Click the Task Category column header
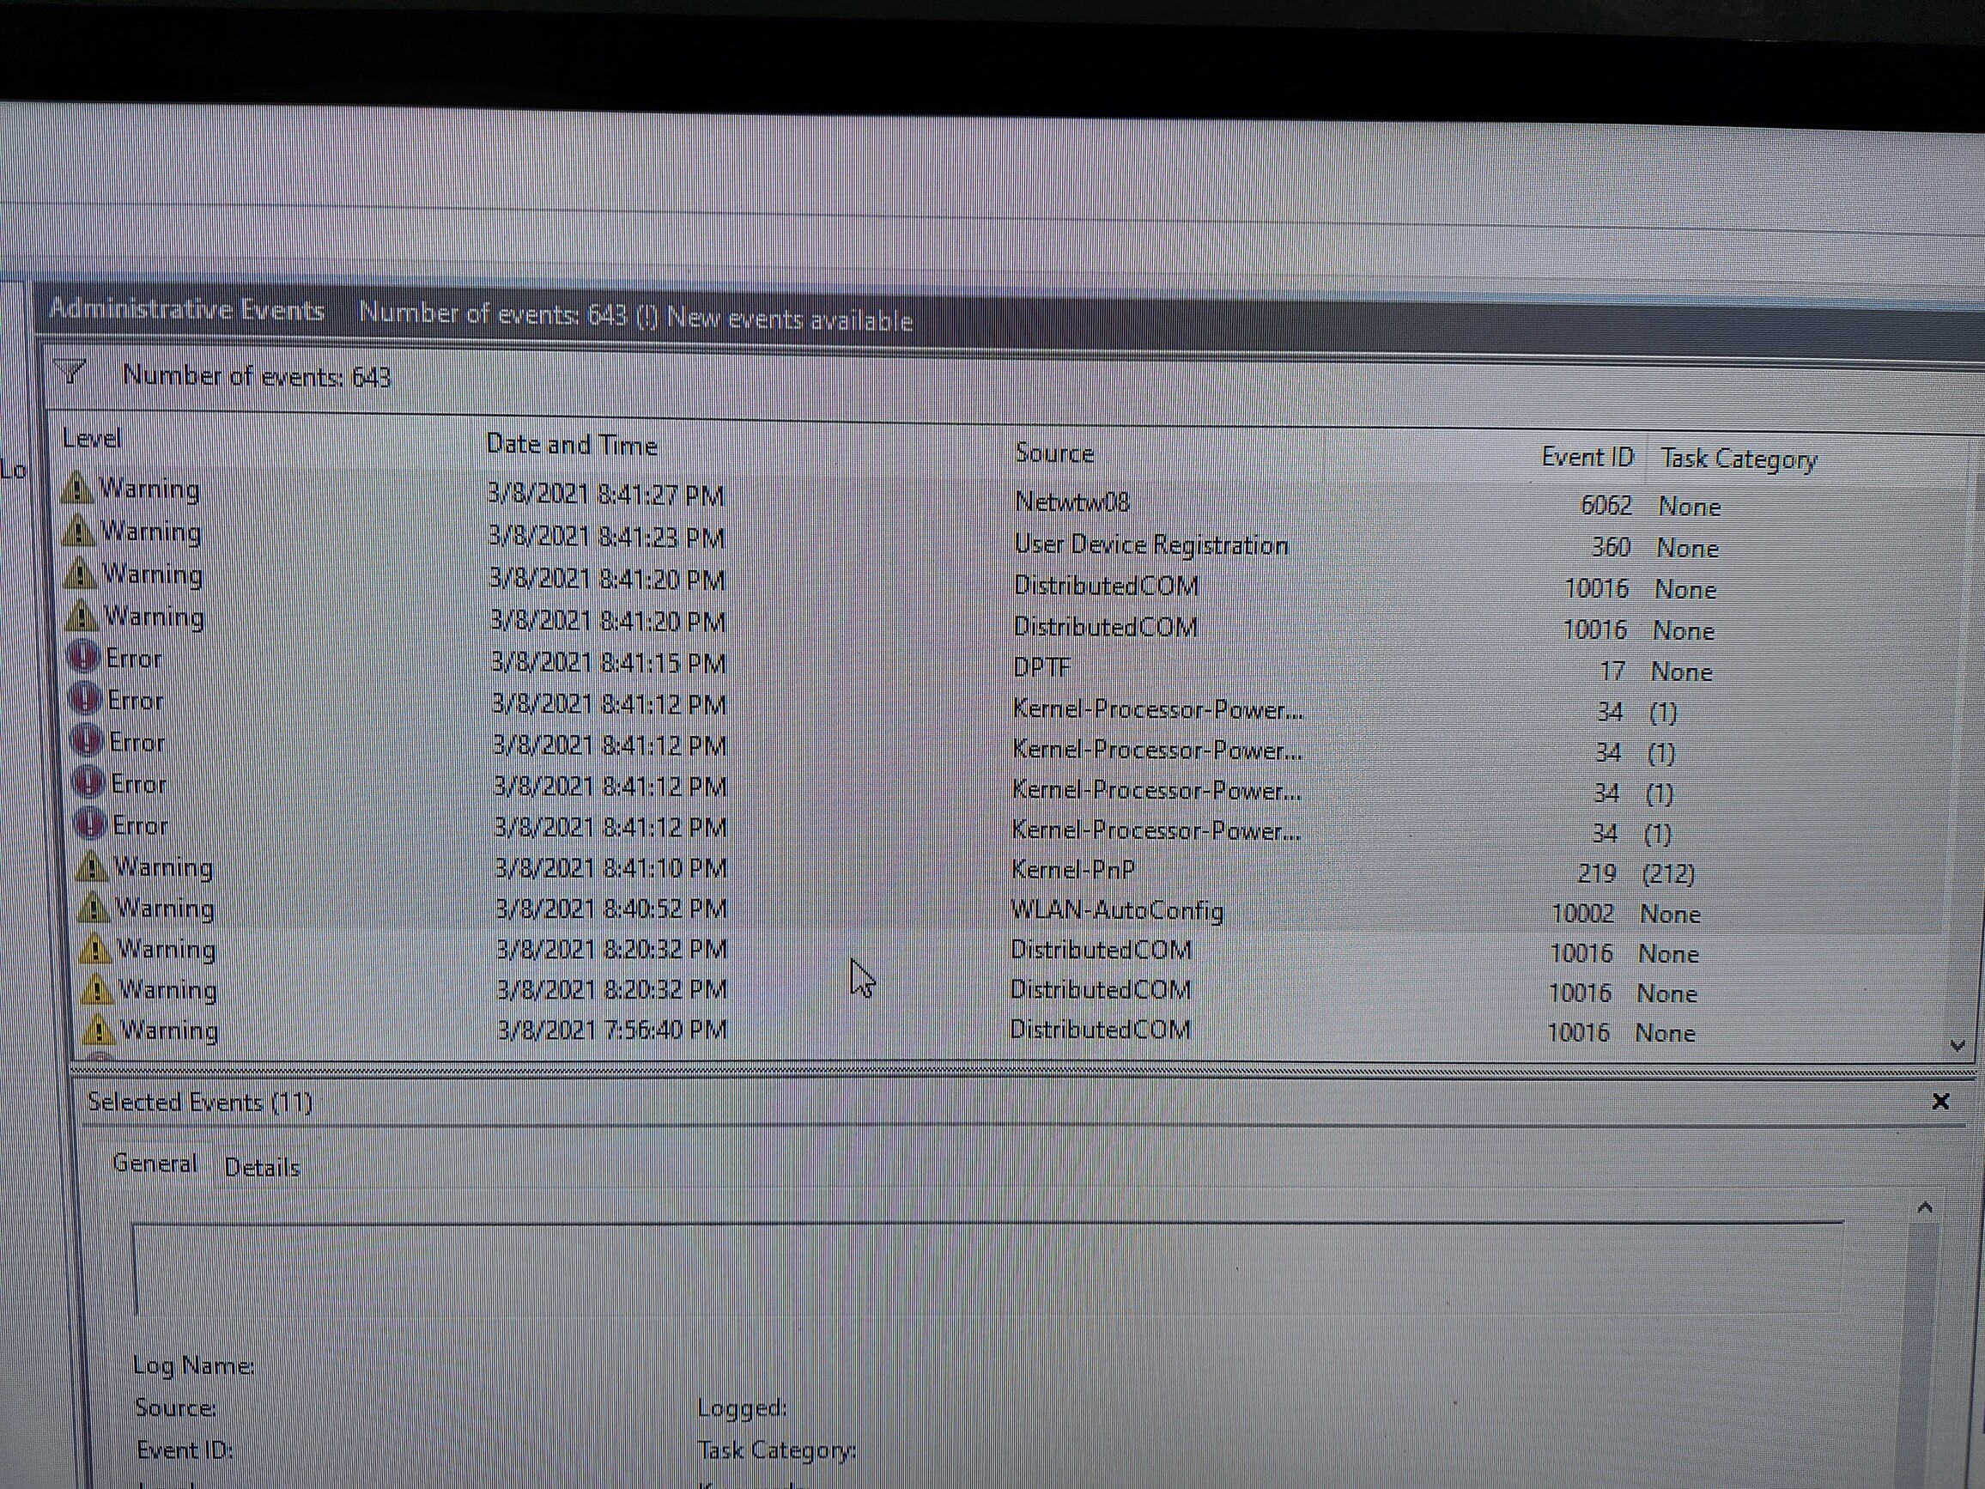1985x1489 pixels. tap(1739, 459)
